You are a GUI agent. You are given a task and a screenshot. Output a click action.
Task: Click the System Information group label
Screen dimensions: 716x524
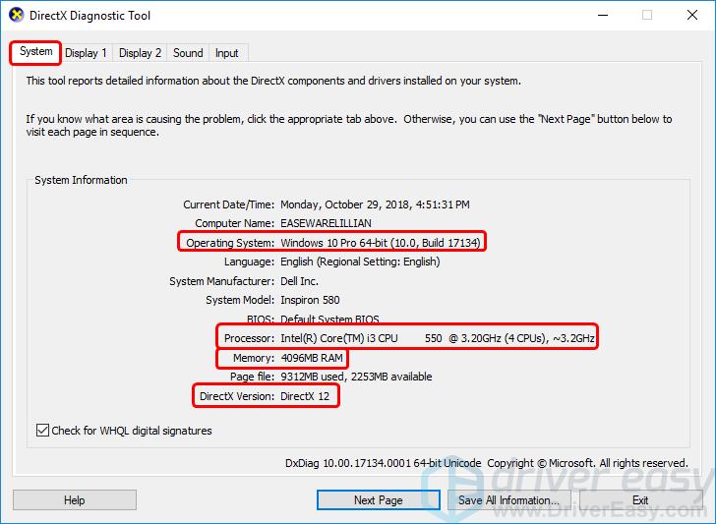tap(81, 180)
